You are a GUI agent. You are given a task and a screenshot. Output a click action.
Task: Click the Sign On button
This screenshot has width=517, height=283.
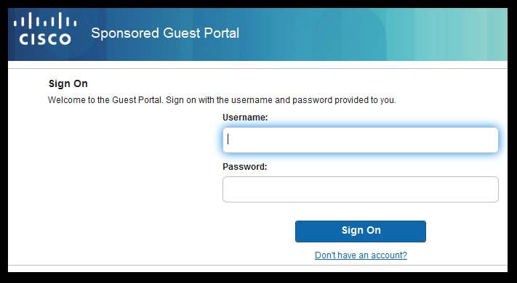click(x=361, y=231)
